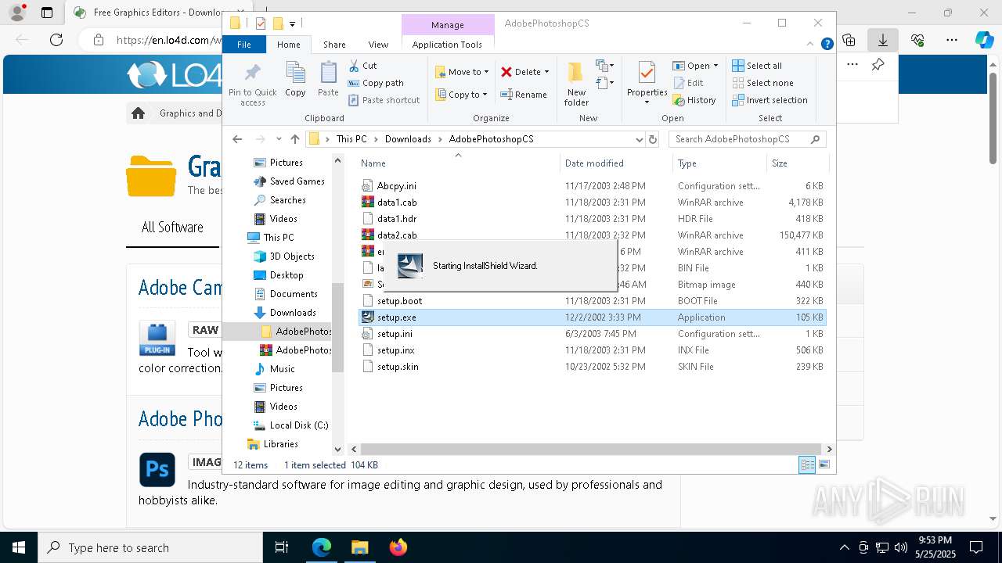
Task: Click the Manage contextual tab
Action: click(447, 25)
